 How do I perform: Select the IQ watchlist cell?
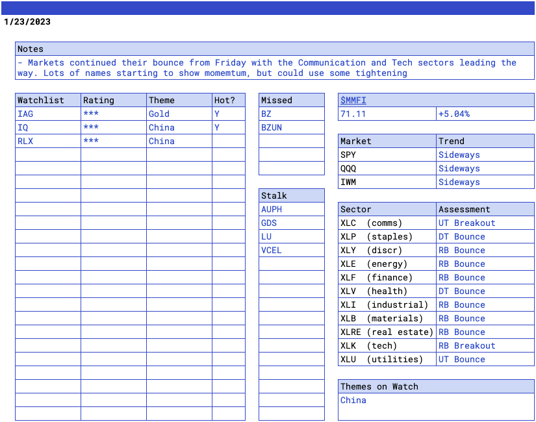pyautogui.click(x=48, y=127)
